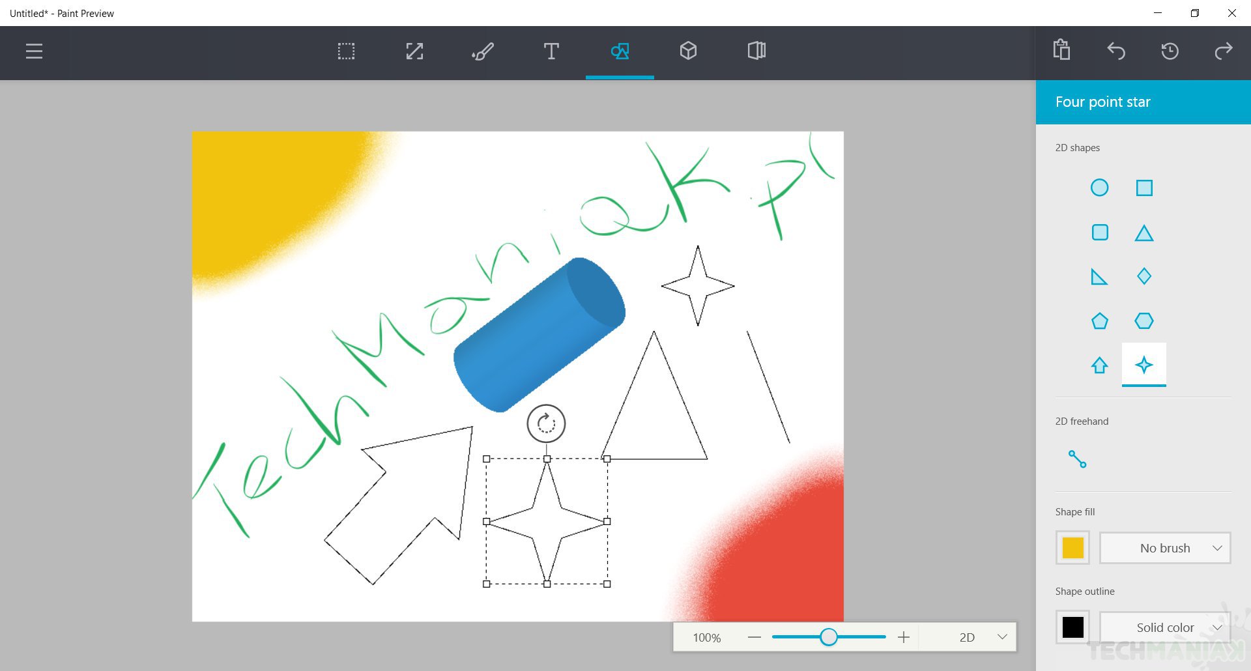Pick the circle 2D shape
This screenshot has height=671, width=1251.
[1099, 188]
